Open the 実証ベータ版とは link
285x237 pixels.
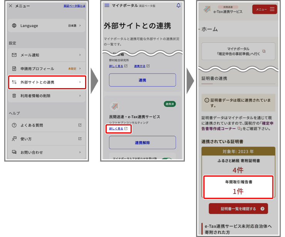[x=74, y=6]
